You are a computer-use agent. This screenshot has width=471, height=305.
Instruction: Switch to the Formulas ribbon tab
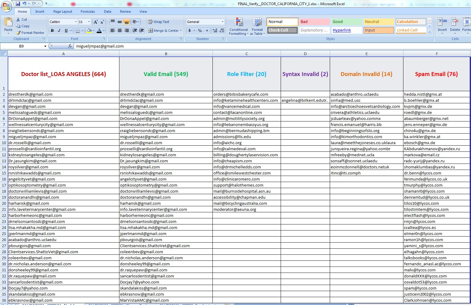point(88,12)
